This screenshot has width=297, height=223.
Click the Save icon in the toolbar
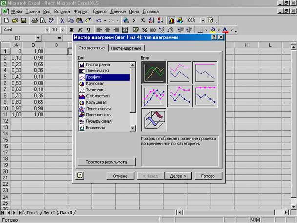pos(24,21)
